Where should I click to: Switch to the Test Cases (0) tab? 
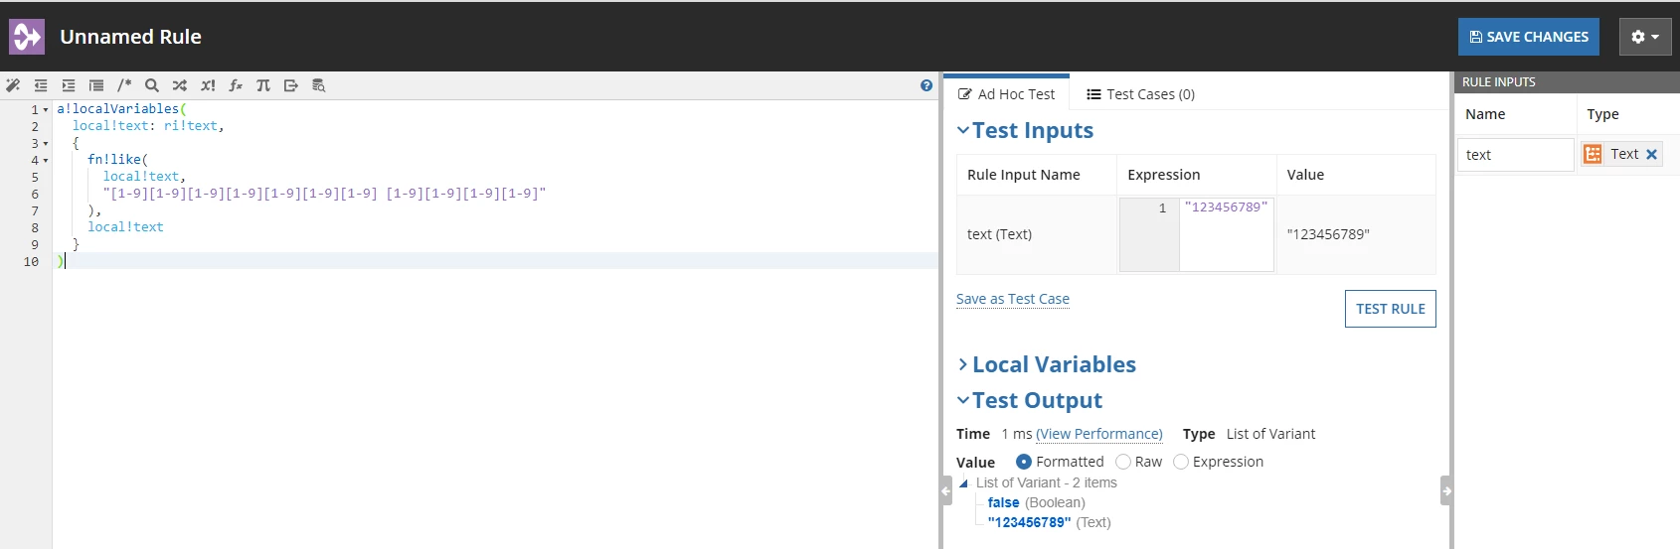click(1141, 94)
